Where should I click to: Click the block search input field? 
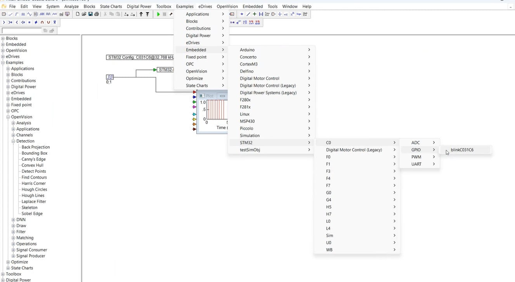pos(22,31)
